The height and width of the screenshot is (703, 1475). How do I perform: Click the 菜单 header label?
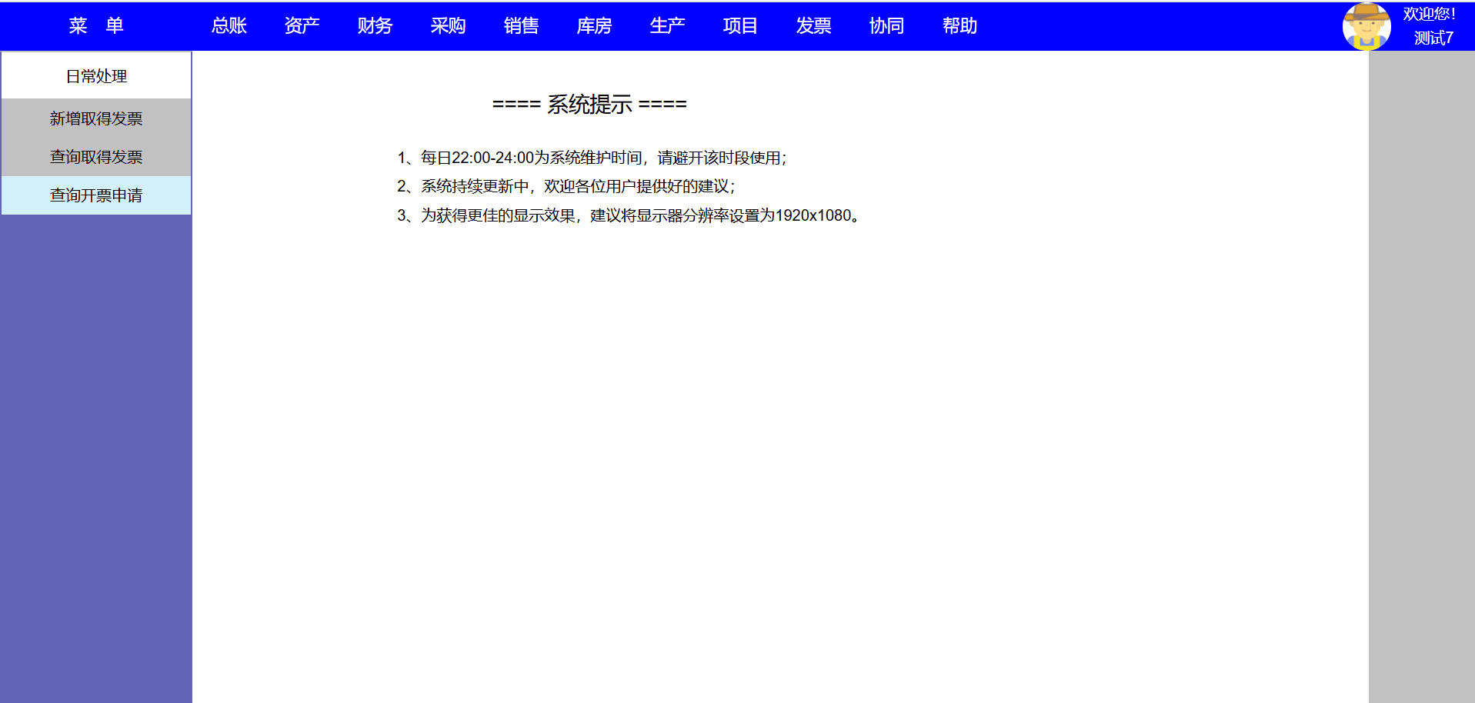(x=96, y=26)
